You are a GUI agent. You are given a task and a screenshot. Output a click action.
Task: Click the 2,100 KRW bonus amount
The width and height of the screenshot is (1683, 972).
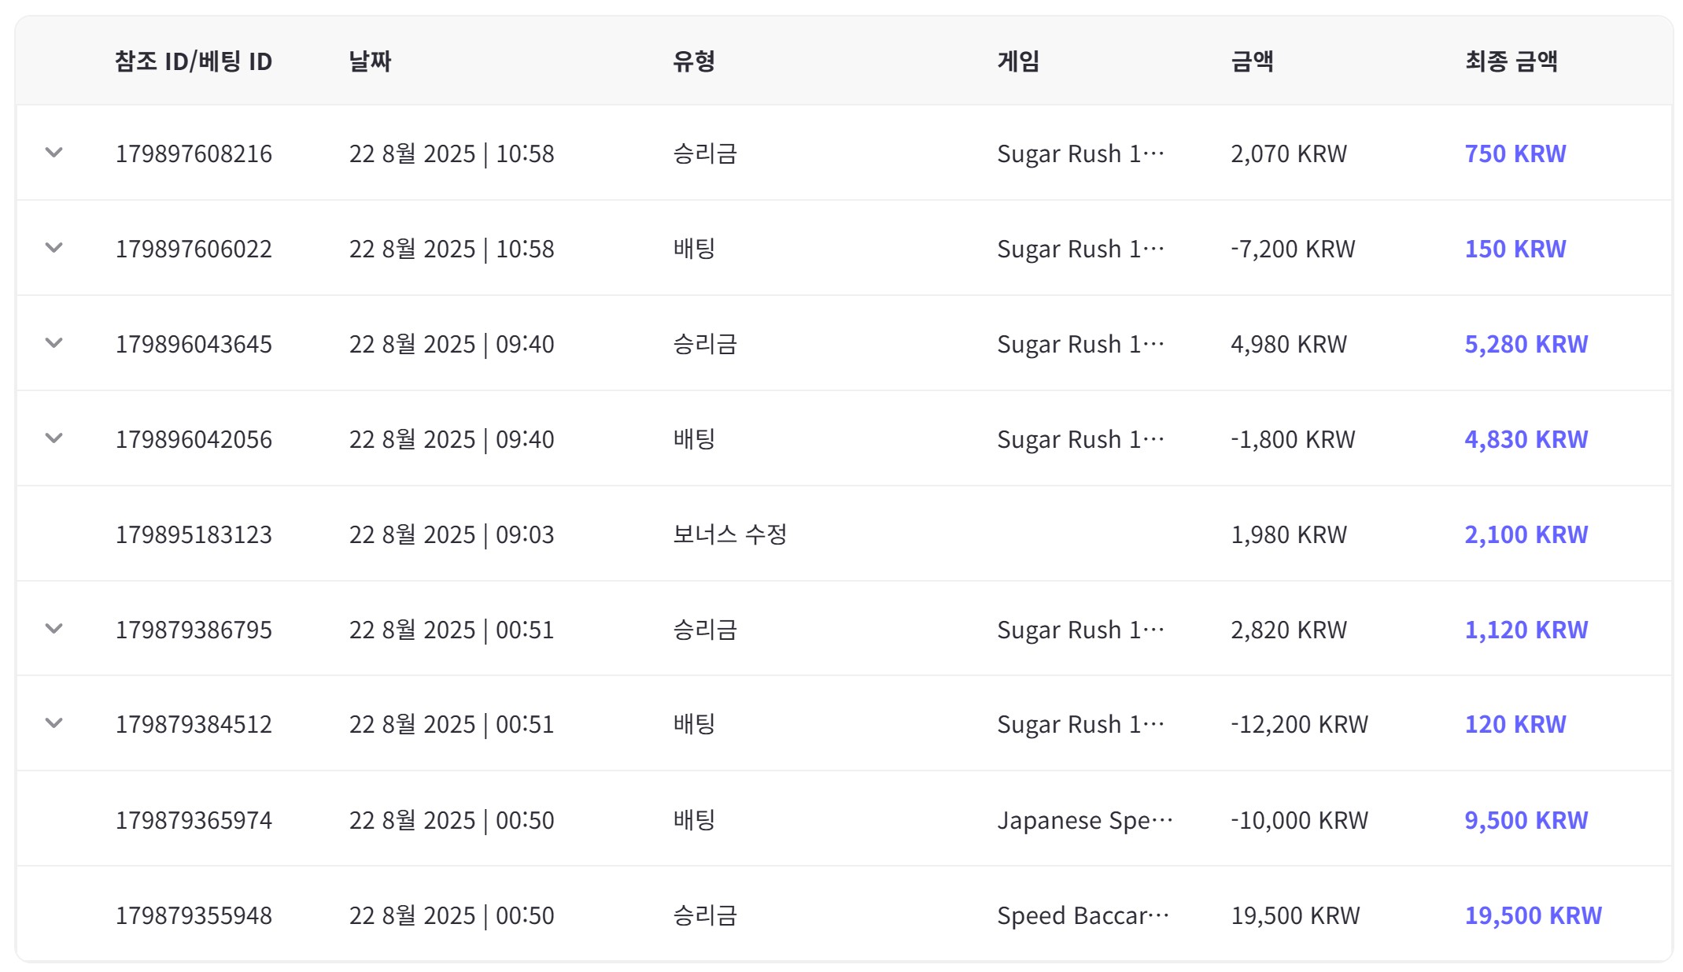1526,534
